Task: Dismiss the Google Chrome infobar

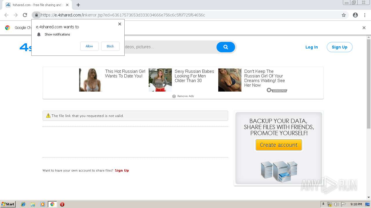Action: (364, 28)
